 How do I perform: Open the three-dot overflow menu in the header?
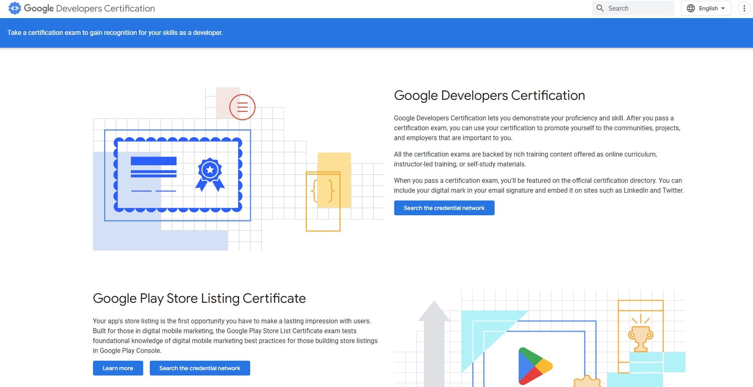(743, 8)
